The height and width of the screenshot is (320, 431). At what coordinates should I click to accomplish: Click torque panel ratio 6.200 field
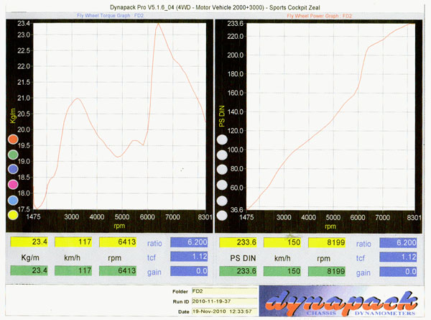pos(189,242)
